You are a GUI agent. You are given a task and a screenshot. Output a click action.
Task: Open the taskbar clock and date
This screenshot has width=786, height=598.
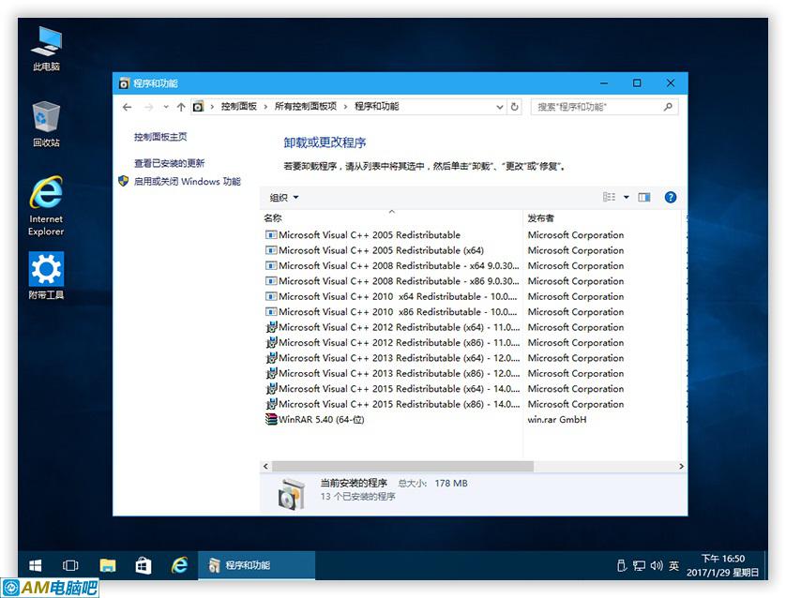722,565
